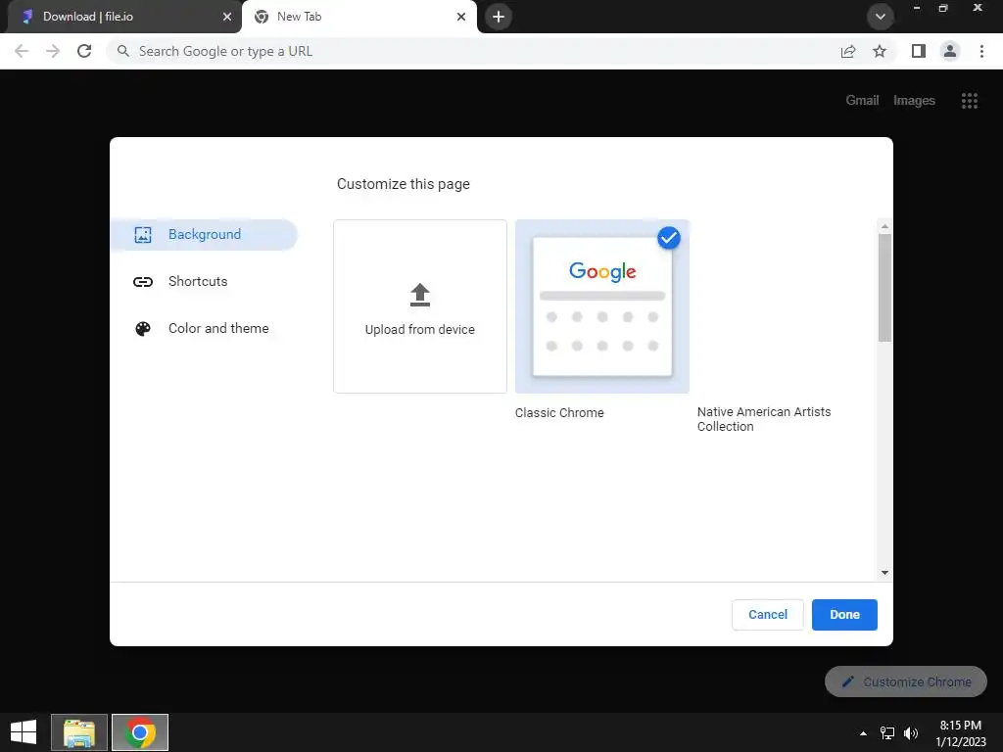
Task: Click the palette icon for Color and theme
Action: [x=143, y=329]
